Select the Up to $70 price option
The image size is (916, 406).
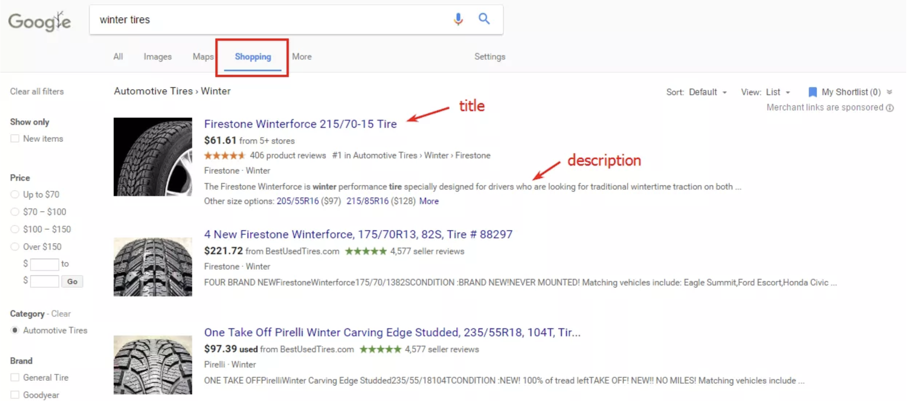(15, 195)
